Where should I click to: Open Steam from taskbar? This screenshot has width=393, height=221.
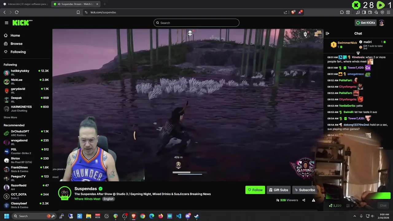[196, 216]
